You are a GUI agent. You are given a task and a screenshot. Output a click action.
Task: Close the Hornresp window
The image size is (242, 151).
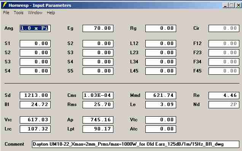pos(238,5)
